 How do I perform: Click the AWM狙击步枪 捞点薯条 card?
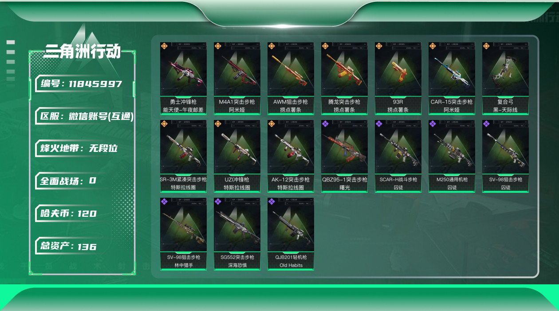(291, 79)
